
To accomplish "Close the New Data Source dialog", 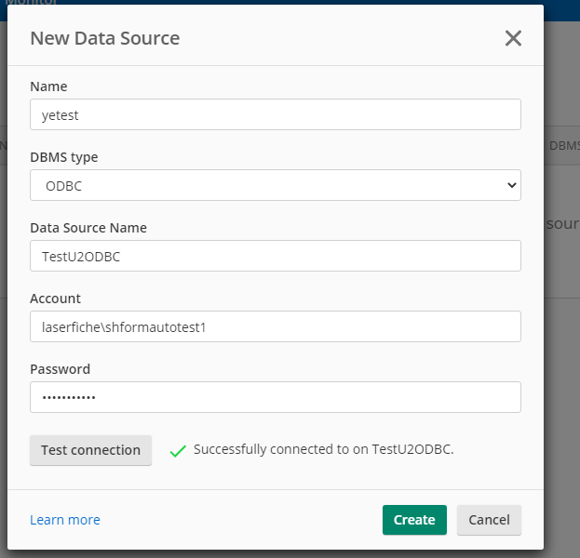I will (x=513, y=38).
